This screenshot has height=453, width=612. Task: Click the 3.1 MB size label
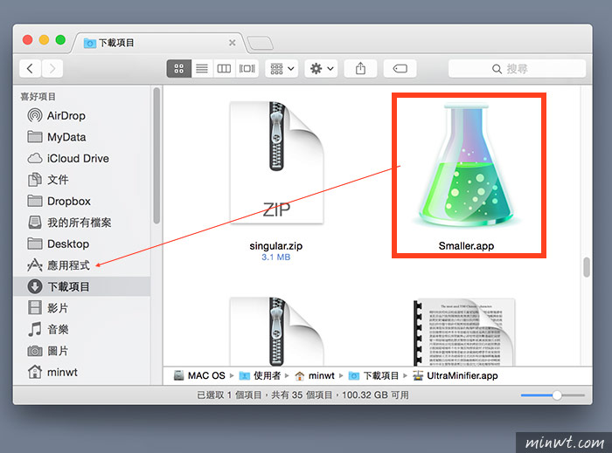click(x=276, y=257)
